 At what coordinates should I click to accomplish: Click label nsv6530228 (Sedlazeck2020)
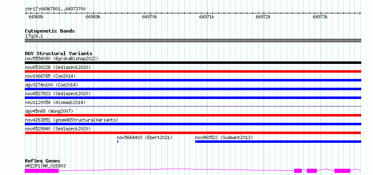click(58, 67)
